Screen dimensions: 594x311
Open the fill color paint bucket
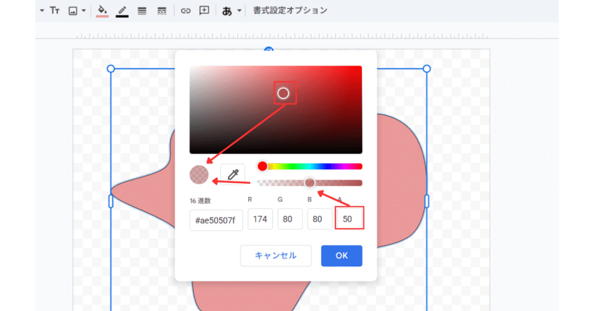tap(102, 10)
